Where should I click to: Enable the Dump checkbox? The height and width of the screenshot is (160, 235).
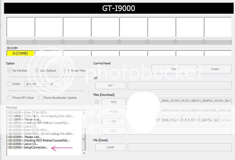pos(10,84)
